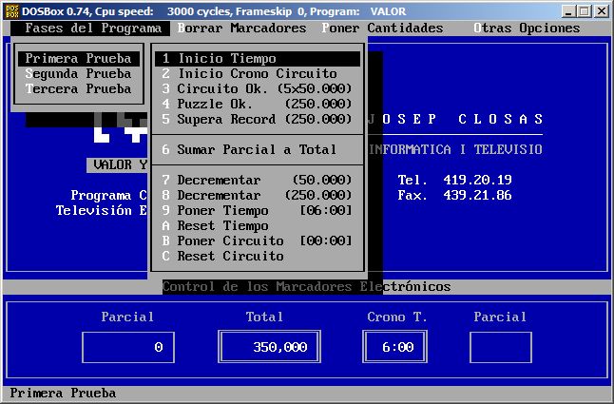Screen dimensions: 614x404
Task: Open the Fases del Programa menu
Action: click(x=92, y=28)
